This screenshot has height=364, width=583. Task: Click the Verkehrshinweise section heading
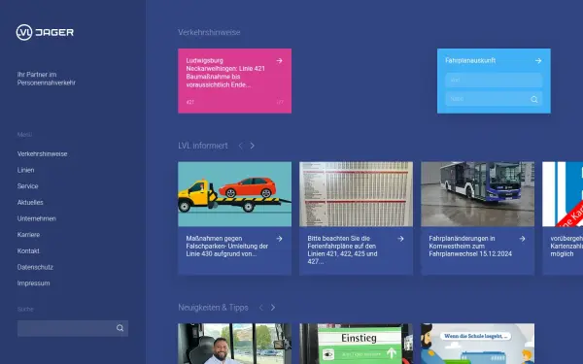(209, 32)
